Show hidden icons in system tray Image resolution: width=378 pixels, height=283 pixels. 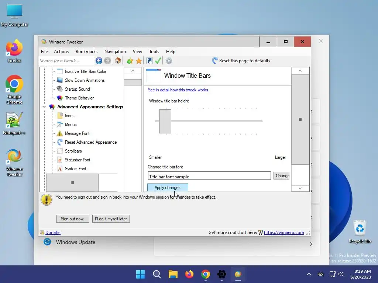tap(309, 274)
